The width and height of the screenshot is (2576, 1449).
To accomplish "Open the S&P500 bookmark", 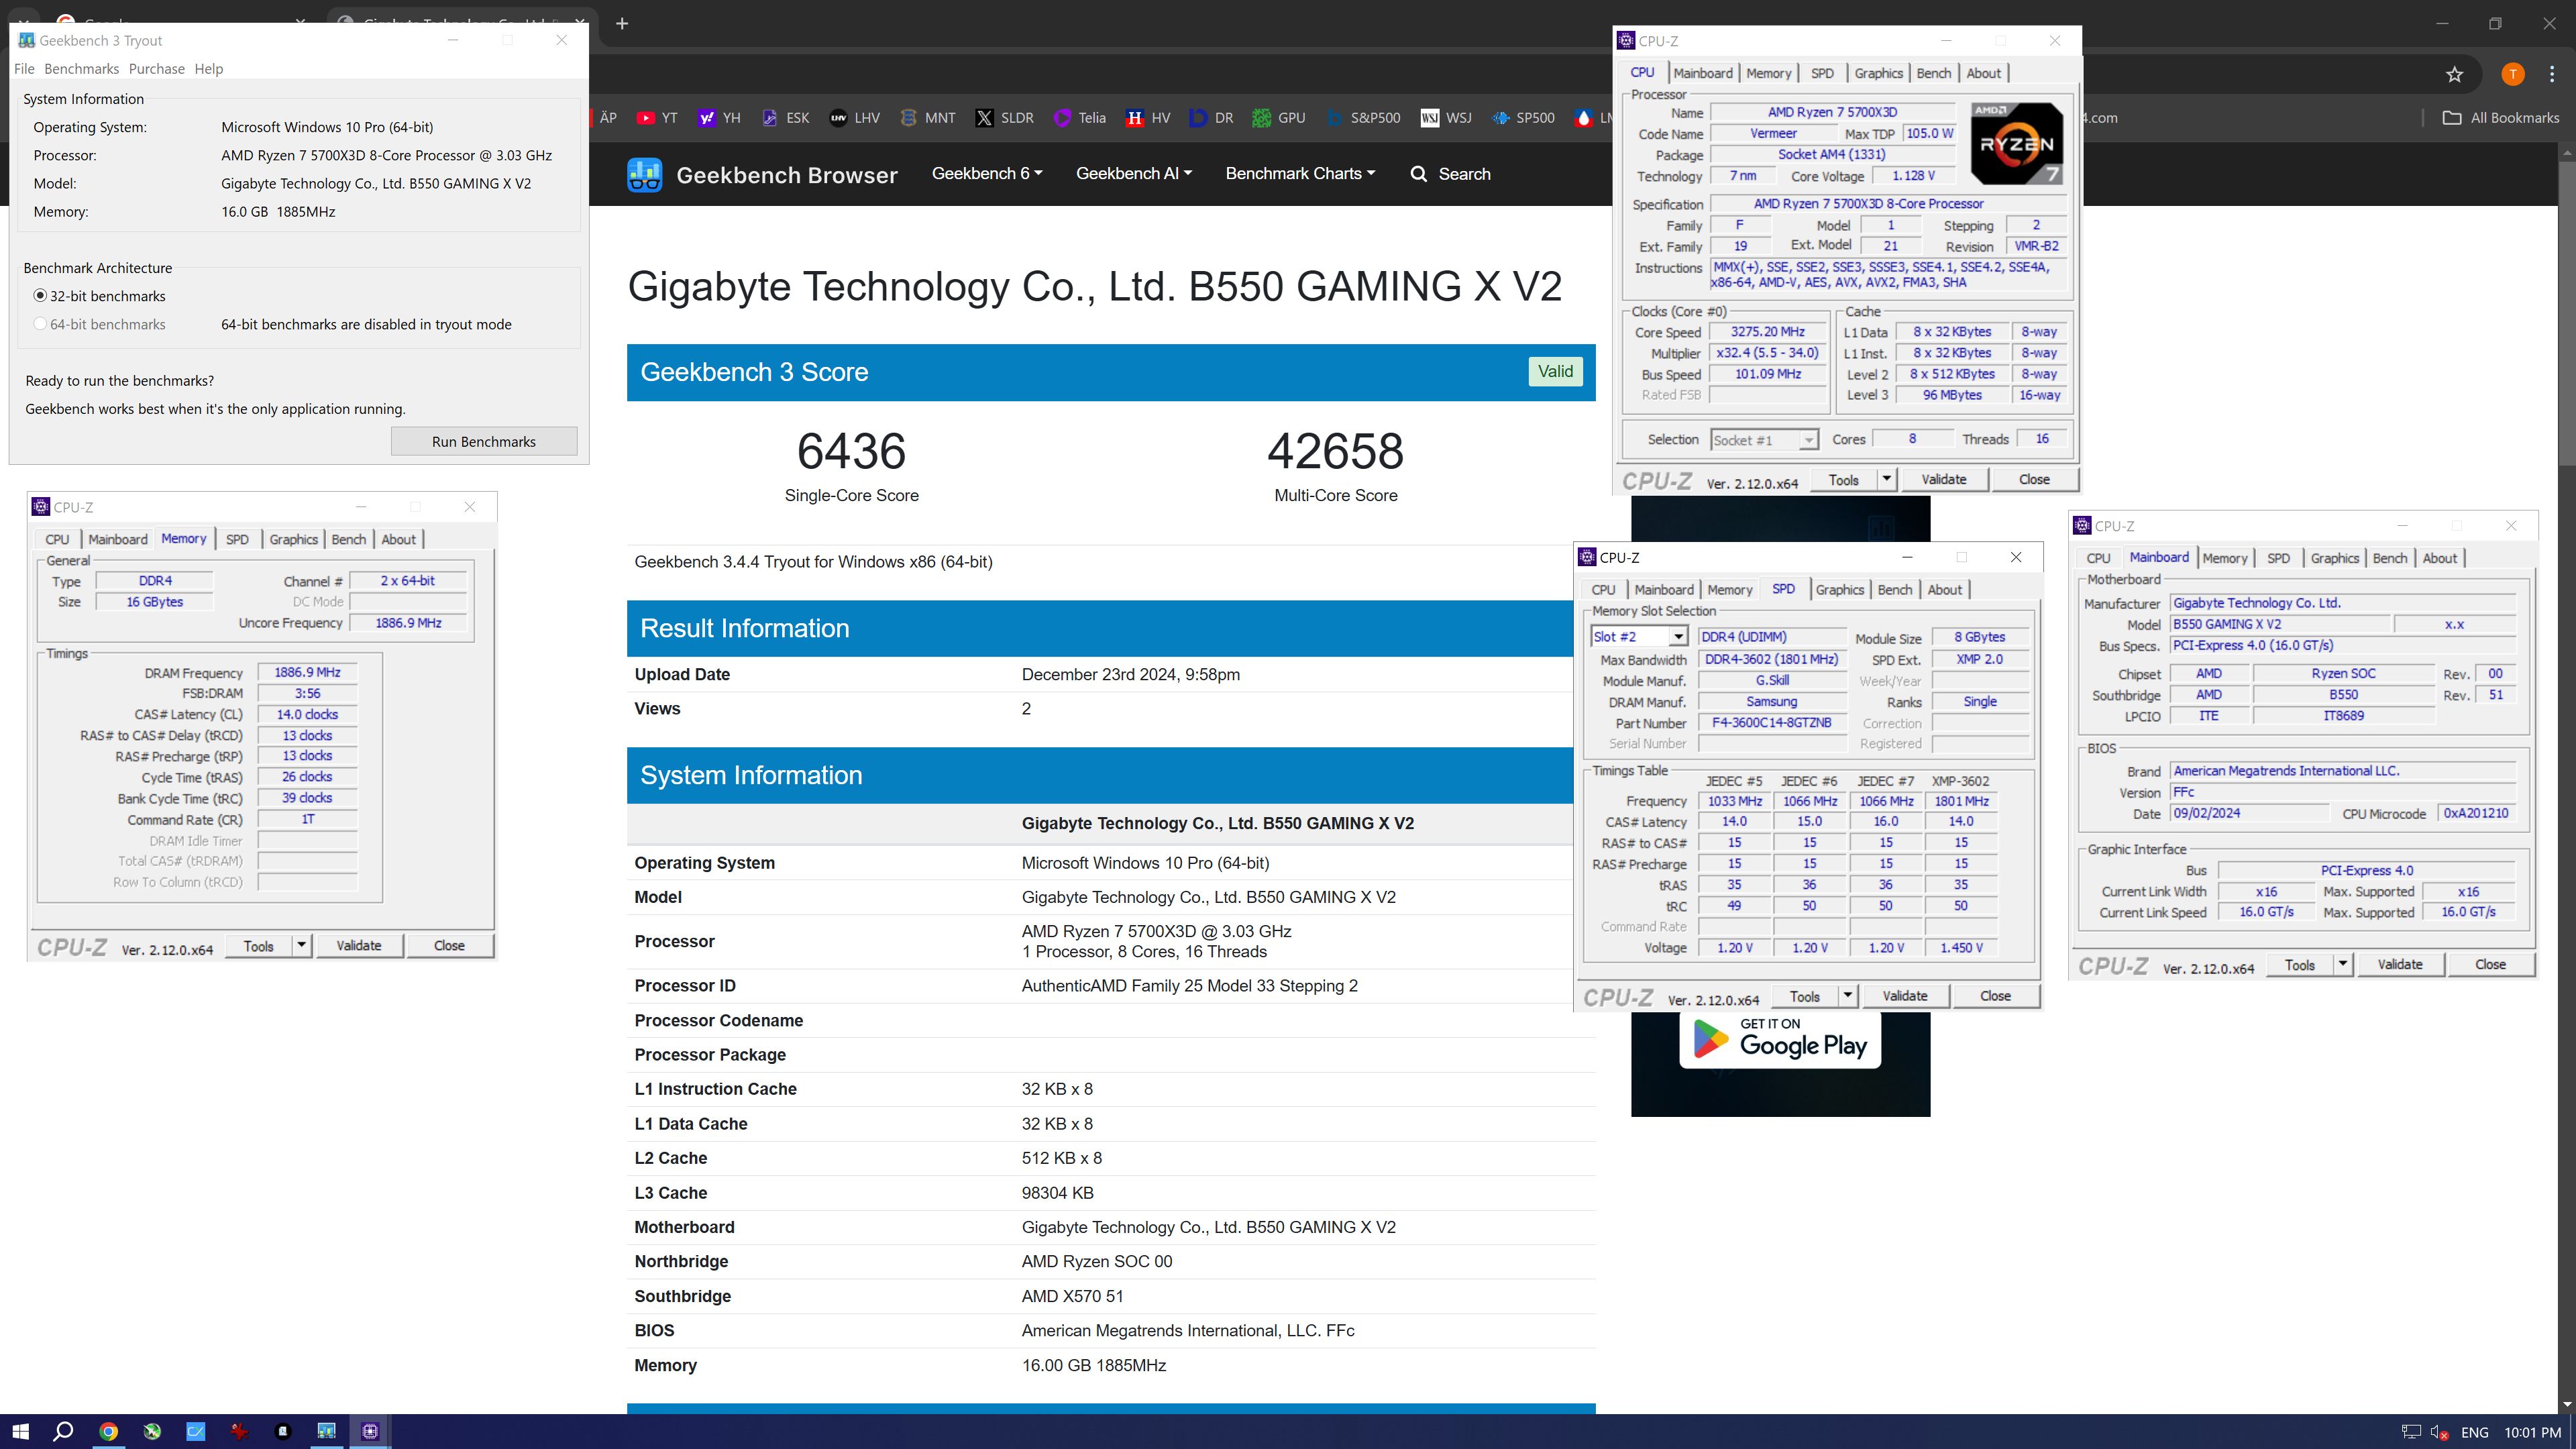I will (x=1363, y=118).
